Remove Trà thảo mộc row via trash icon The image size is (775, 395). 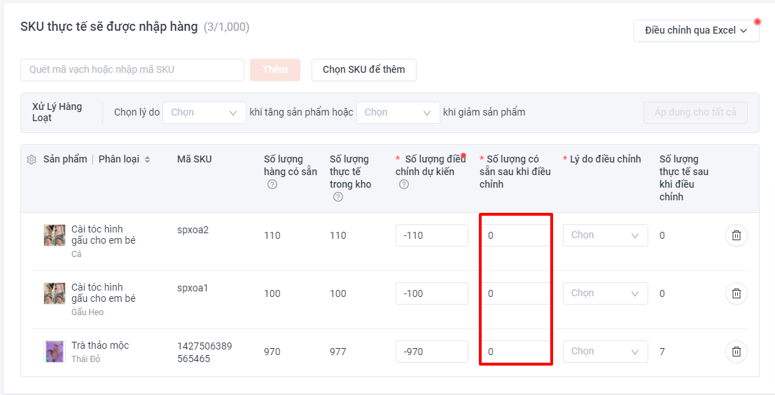point(736,352)
